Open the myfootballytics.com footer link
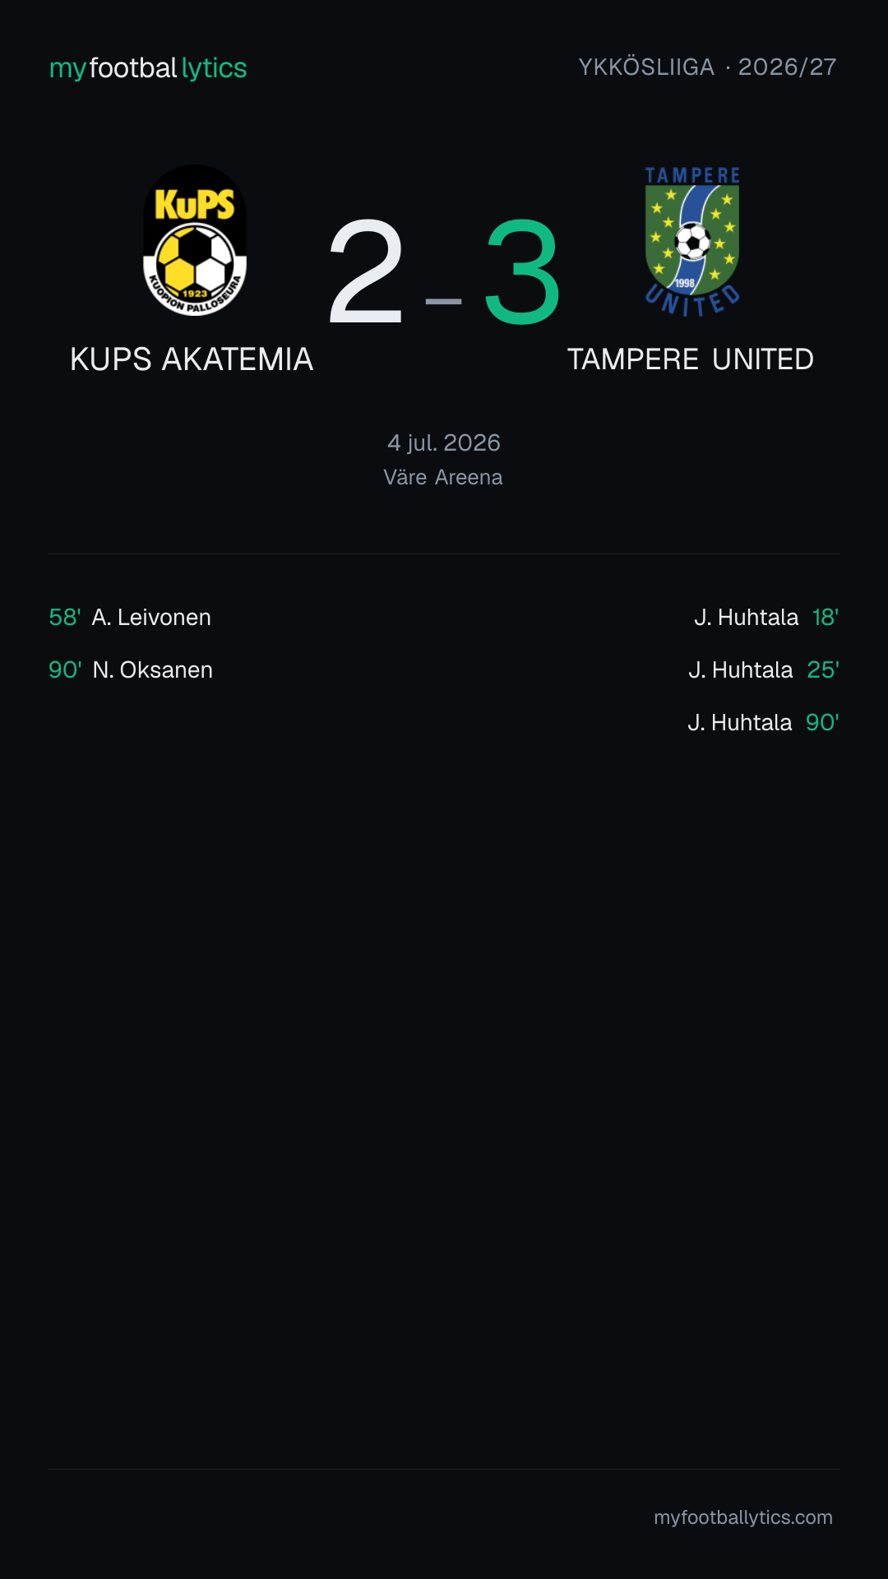The height and width of the screenshot is (1579, 888). click(x=743, y=1517)
